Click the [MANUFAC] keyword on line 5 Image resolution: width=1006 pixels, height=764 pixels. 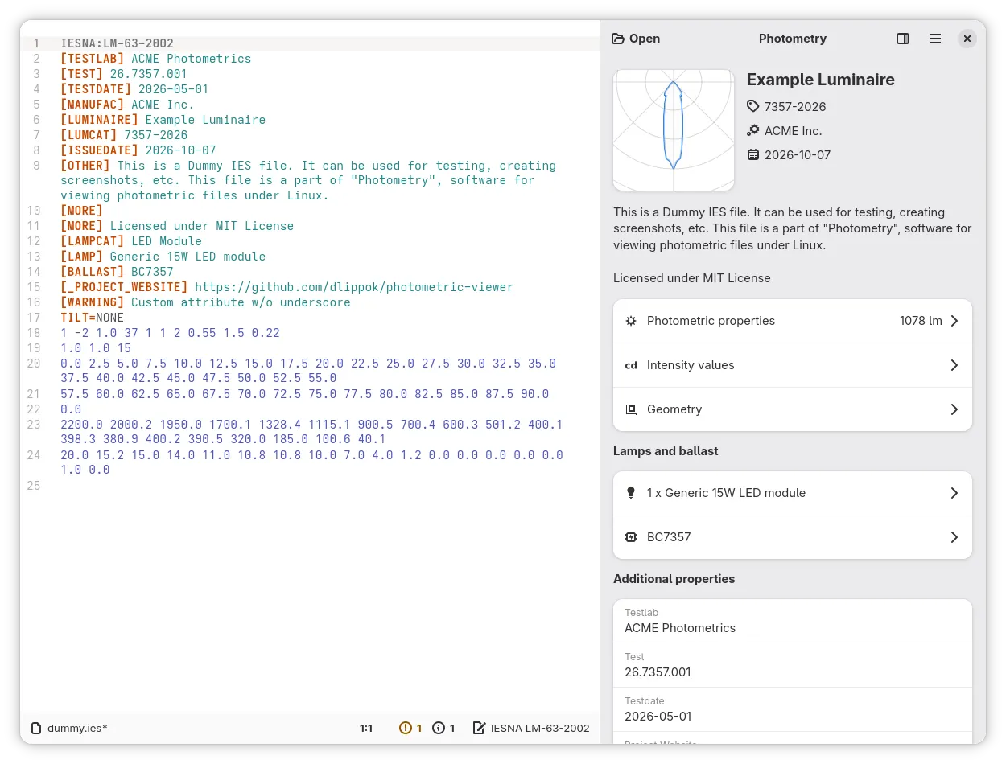click(93, 105)
